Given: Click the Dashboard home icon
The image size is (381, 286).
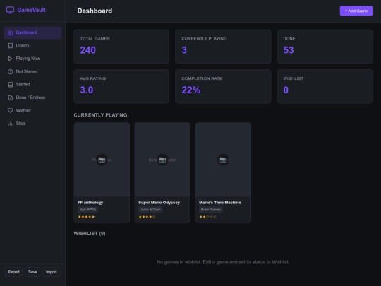Looking at the screenshot, I should click(10, 32).
